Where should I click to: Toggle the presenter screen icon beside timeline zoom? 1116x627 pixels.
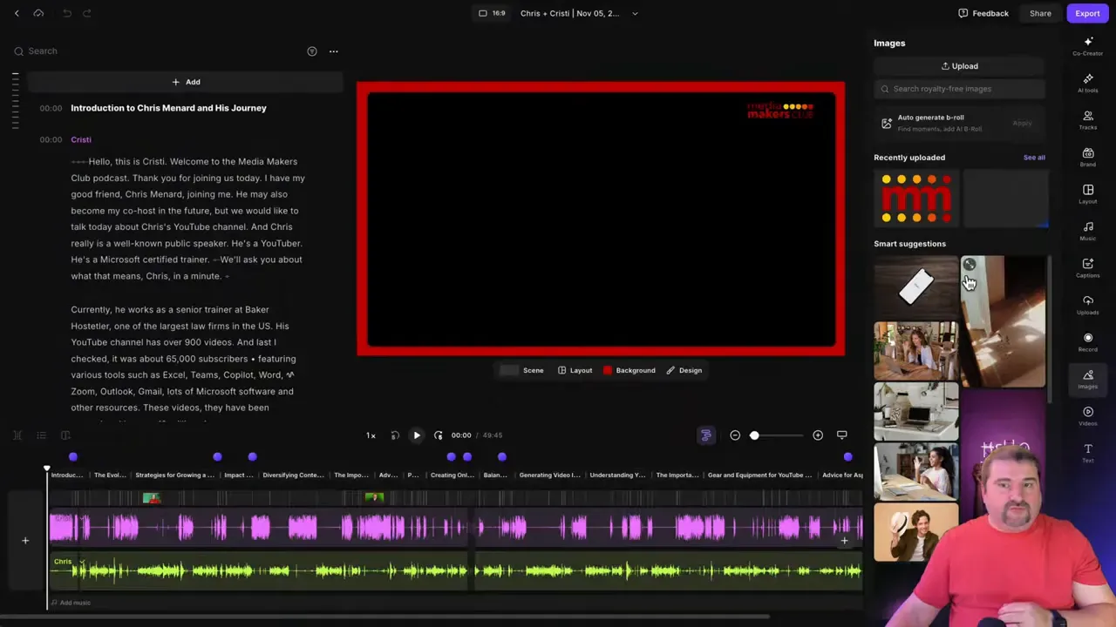tap(841, 435)
